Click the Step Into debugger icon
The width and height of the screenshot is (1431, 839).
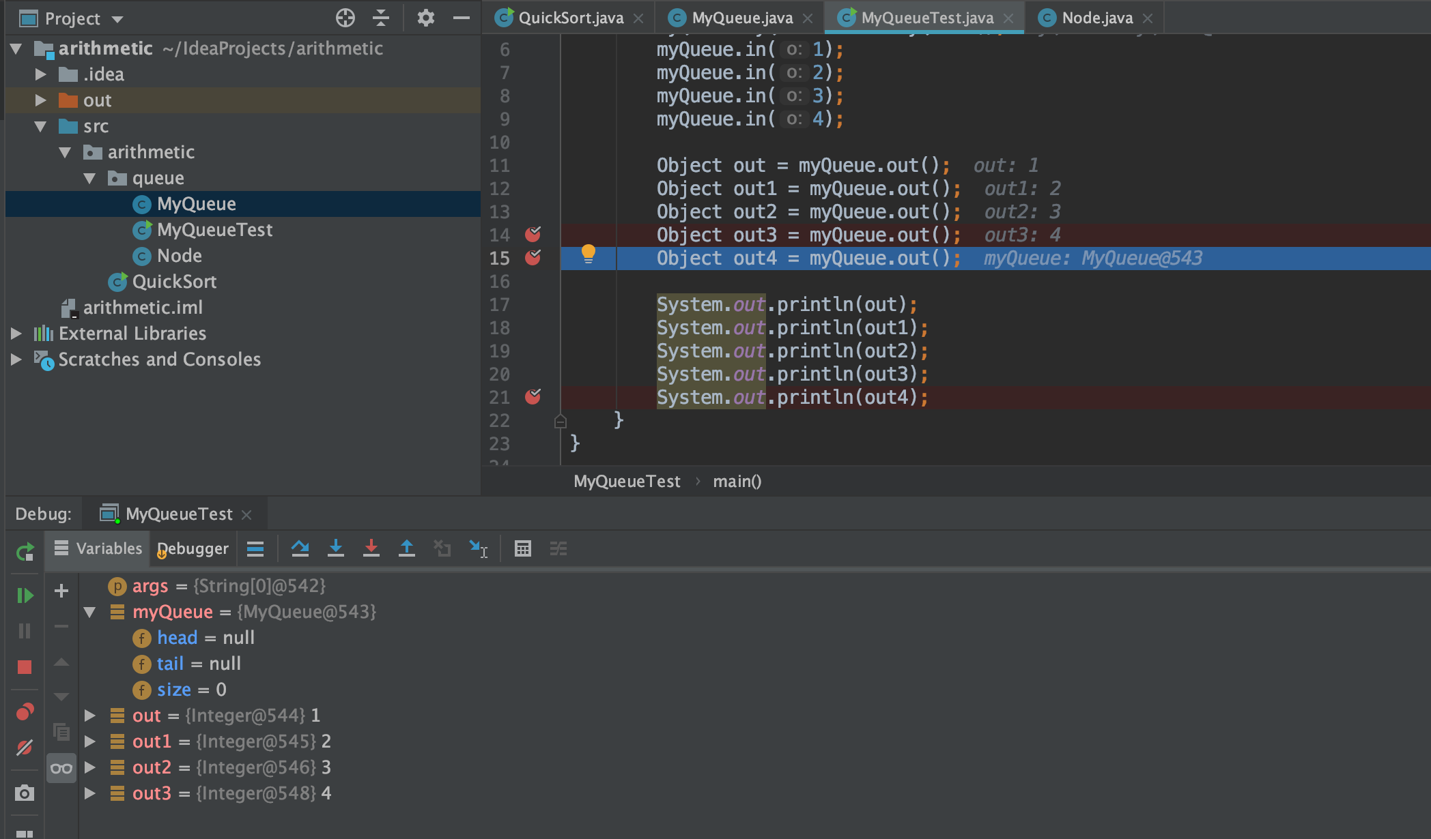335,548
